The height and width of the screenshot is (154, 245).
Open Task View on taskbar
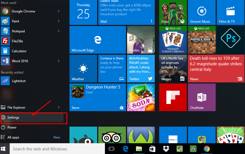pos(112,149)
